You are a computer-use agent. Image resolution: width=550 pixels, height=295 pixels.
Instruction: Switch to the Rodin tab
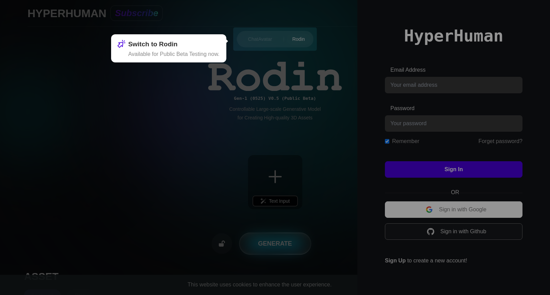coord(299,39)
